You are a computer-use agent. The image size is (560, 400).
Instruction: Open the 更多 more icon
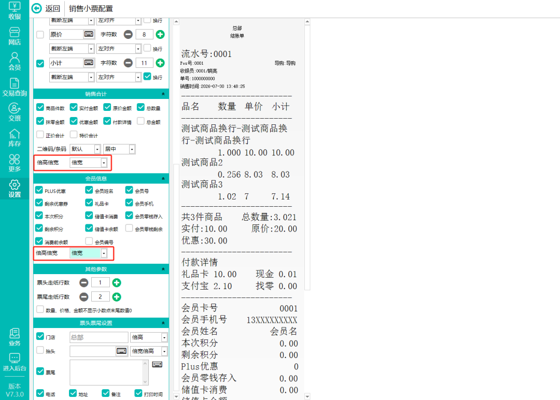click(x=15, y=163)
